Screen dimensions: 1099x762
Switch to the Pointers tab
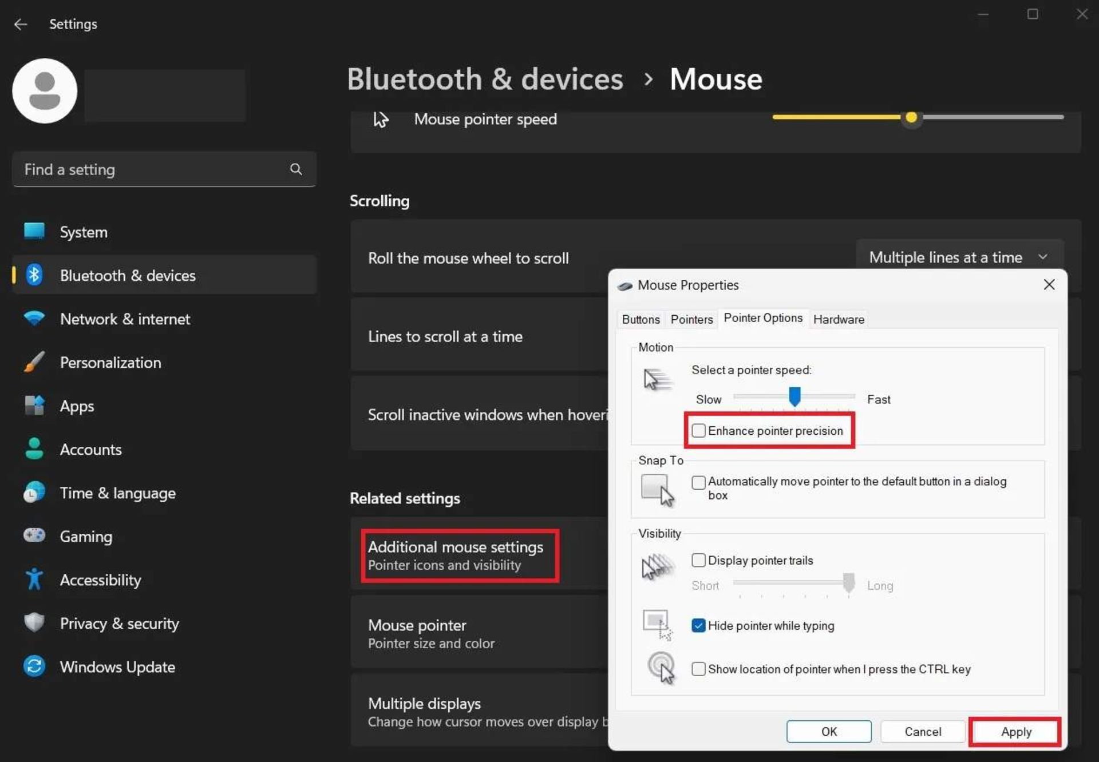(x=691, y=319)
